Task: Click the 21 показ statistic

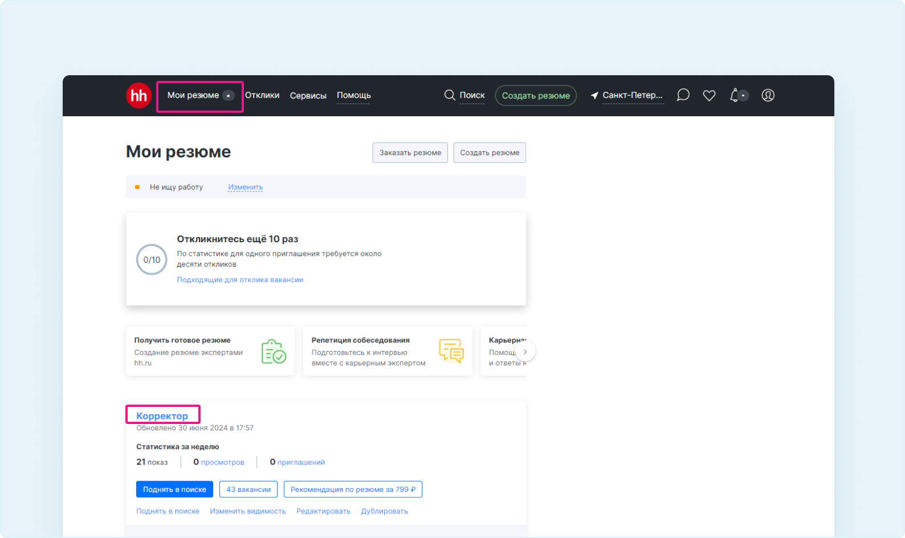Action: [152, 462]
